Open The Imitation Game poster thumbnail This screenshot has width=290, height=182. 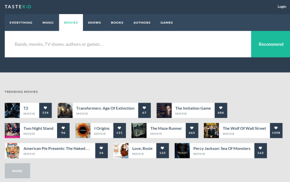164,110
